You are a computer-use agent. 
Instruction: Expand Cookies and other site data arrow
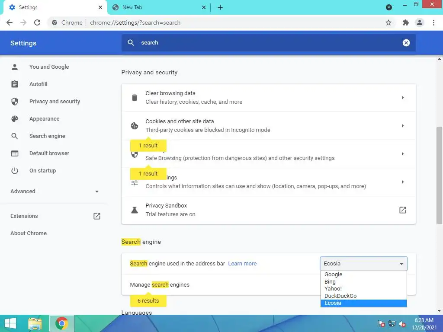(403, 126)
